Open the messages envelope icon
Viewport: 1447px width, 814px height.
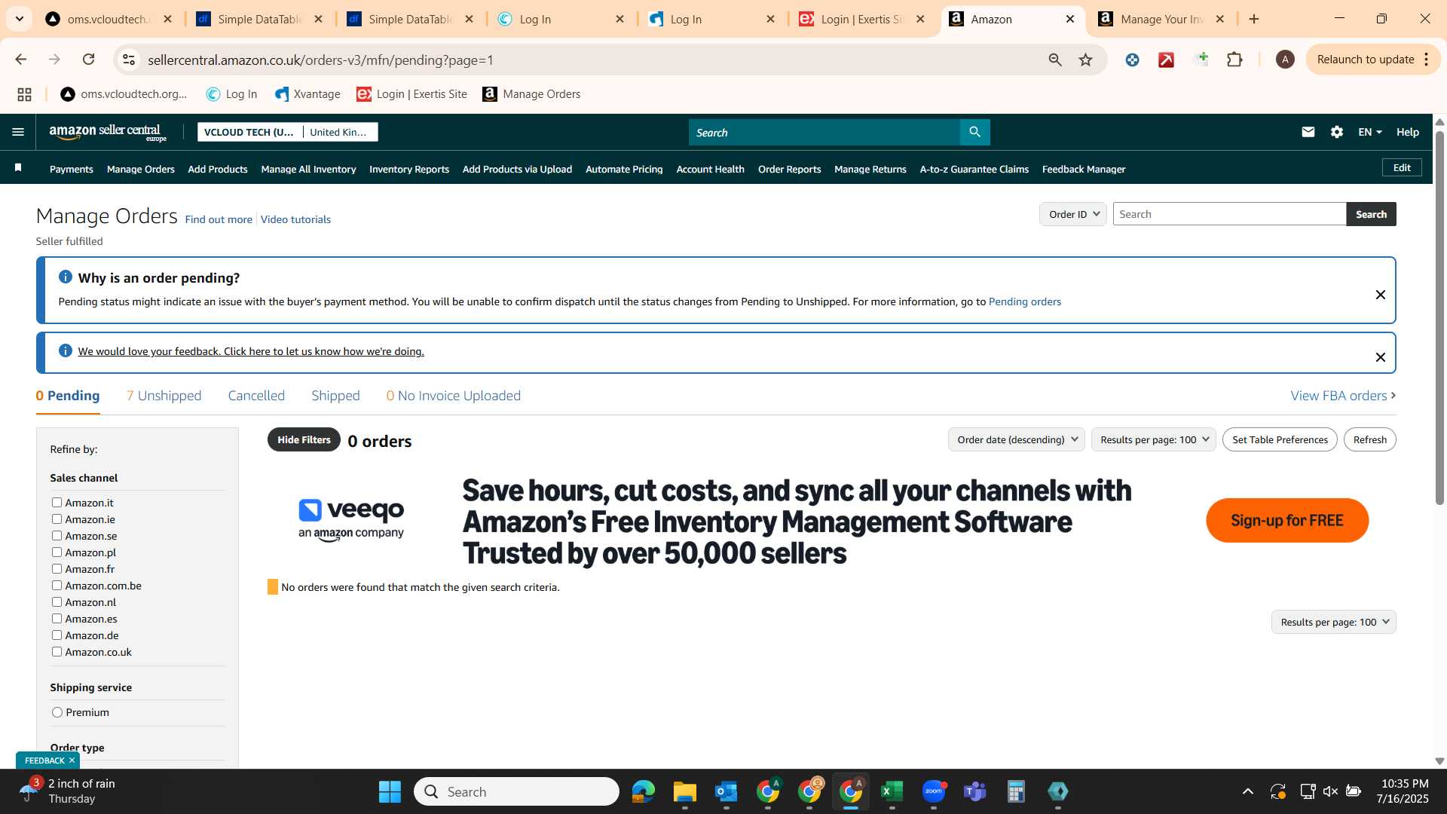(1308, 132)
